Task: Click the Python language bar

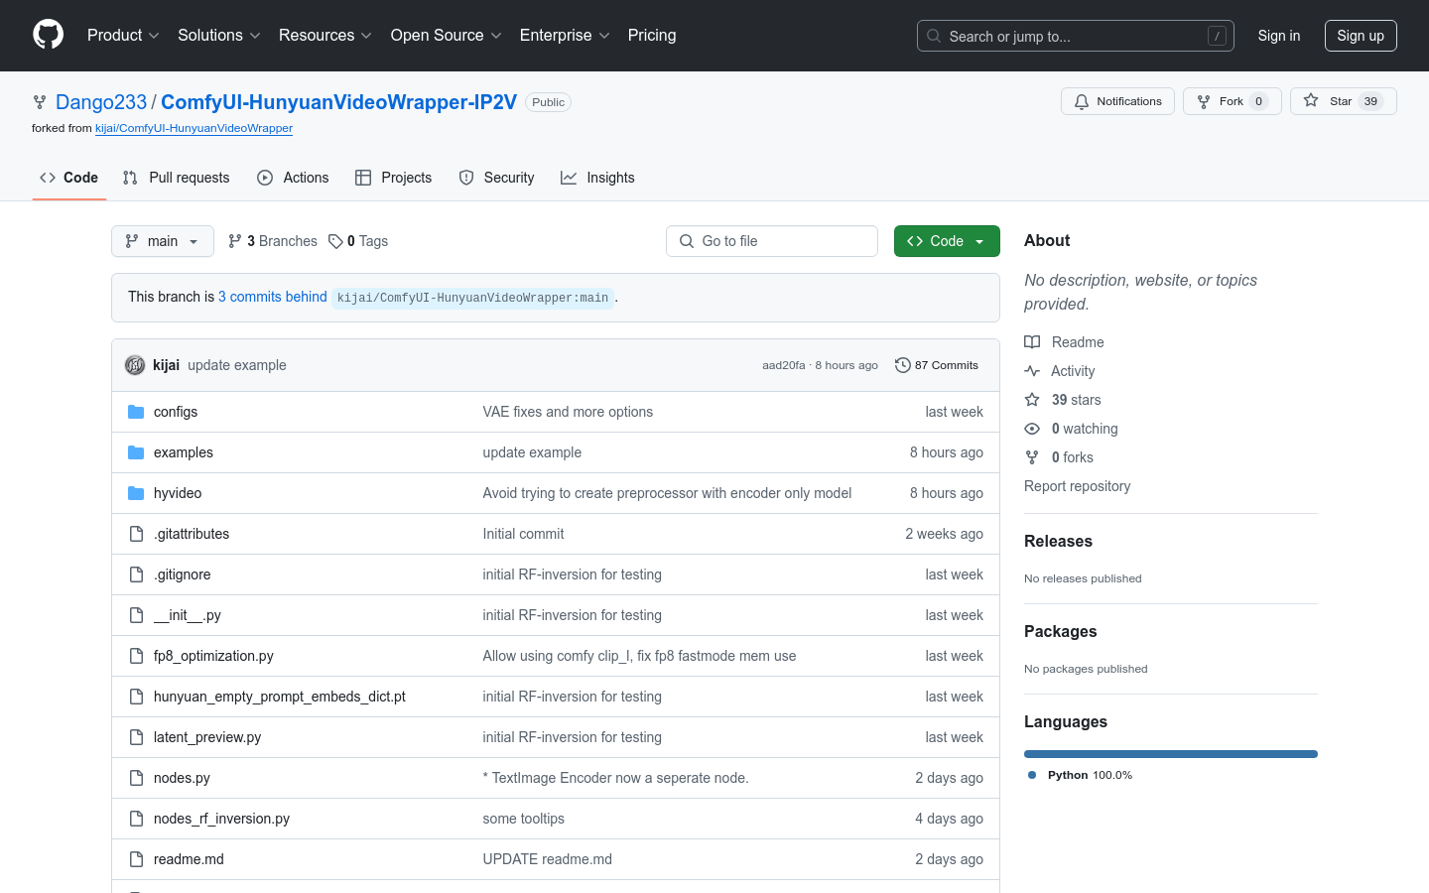Action: click(x=1171, y=754)
